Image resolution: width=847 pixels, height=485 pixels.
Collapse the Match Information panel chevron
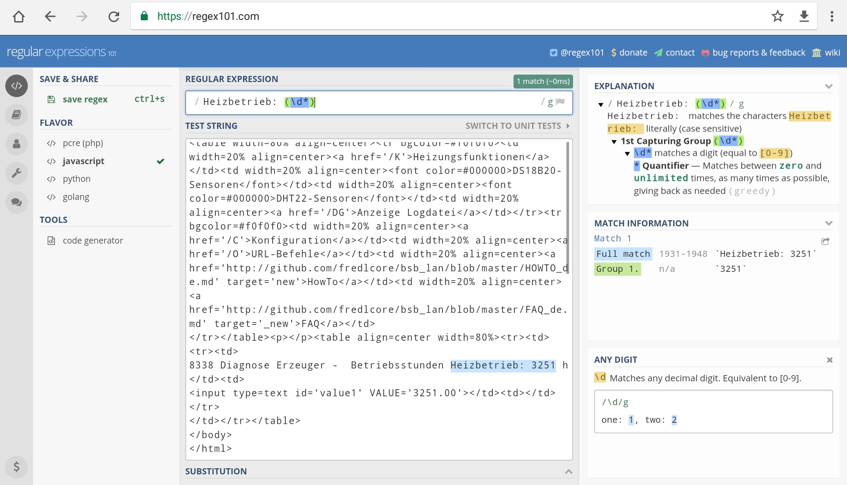click(828, 223)
